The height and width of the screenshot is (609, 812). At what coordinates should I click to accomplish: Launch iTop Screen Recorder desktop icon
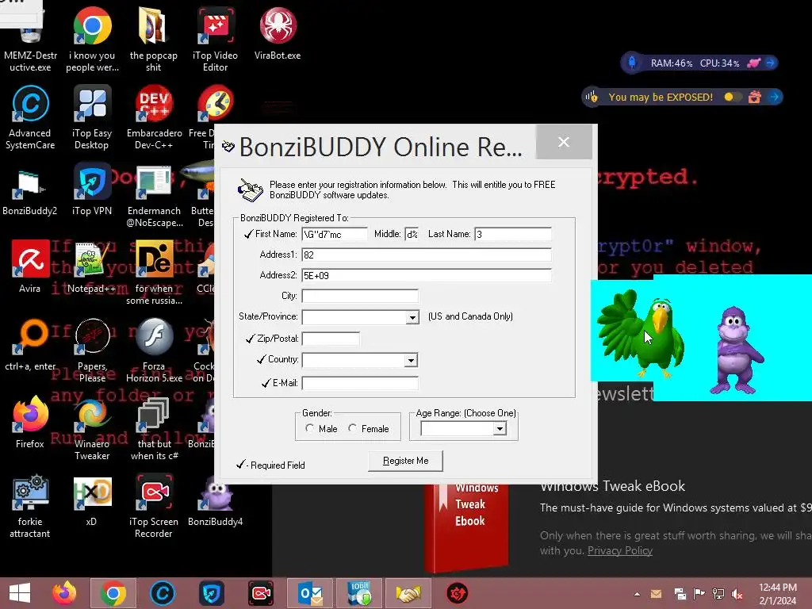click(x=154, y=506)
